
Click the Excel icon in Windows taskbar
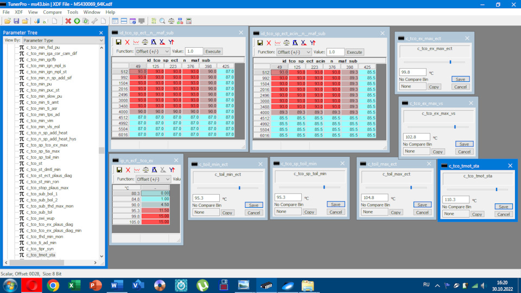[74, 285]
